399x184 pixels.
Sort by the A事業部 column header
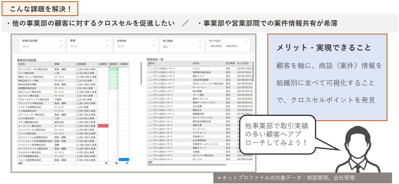[x=103, y=64]
